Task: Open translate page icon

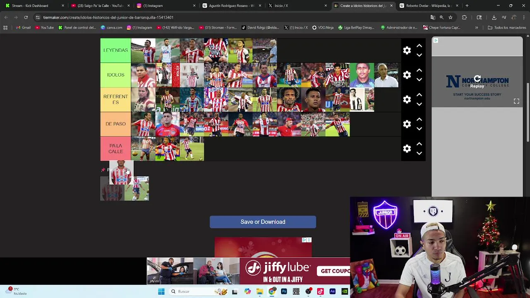Action: (433, 17)
